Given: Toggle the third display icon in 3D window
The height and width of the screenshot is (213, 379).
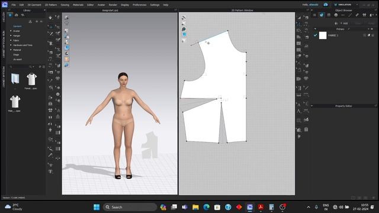Looking at the screenshot, I should point(66,31).
